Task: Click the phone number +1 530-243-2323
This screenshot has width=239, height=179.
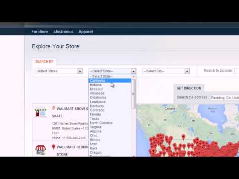Action: 74,138
